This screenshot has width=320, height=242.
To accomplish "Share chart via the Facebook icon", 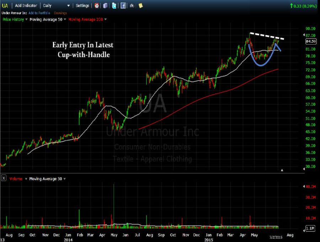I will [123, 5].
